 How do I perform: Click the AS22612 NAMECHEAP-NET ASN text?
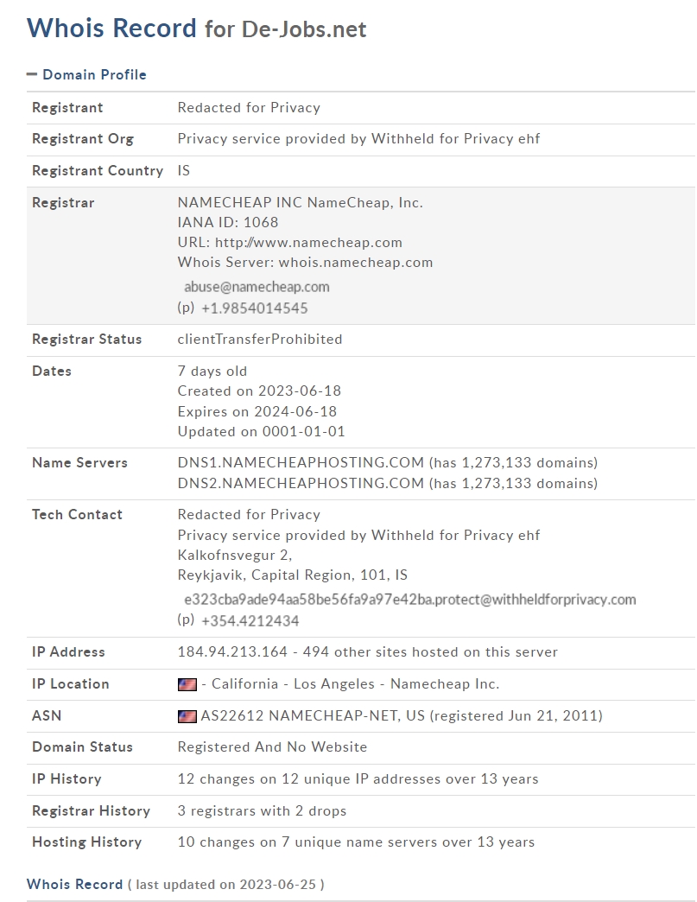click(313, 715)
